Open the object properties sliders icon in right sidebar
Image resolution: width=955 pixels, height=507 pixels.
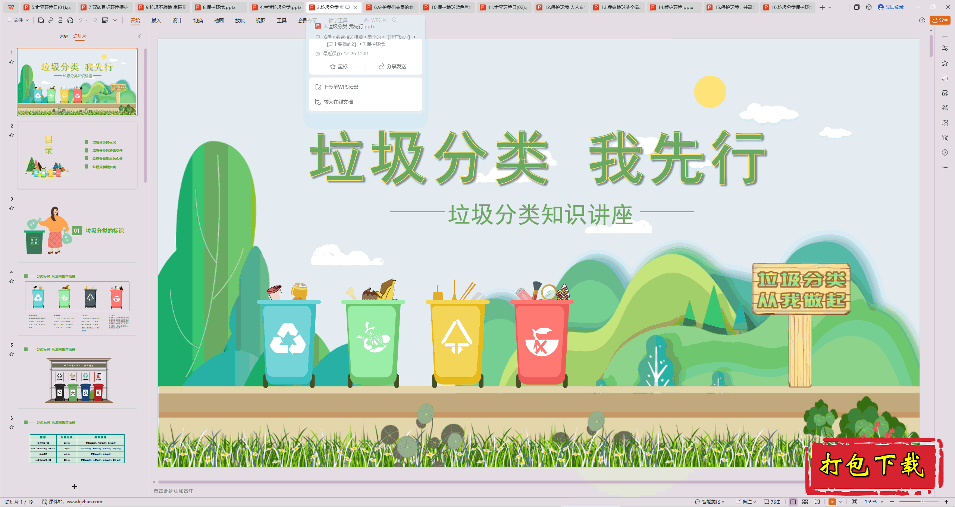pyautogui.click(x=945, y=48)
